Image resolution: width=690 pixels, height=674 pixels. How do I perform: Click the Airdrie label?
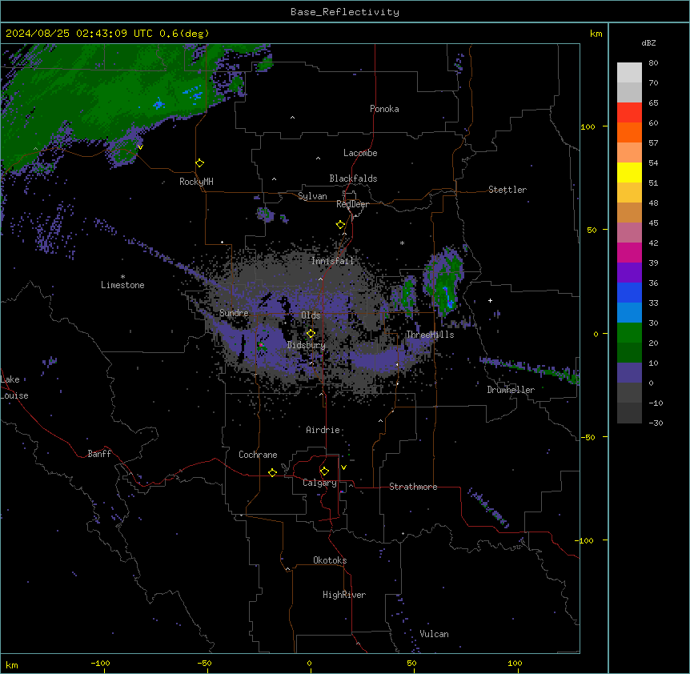(323, 430)
